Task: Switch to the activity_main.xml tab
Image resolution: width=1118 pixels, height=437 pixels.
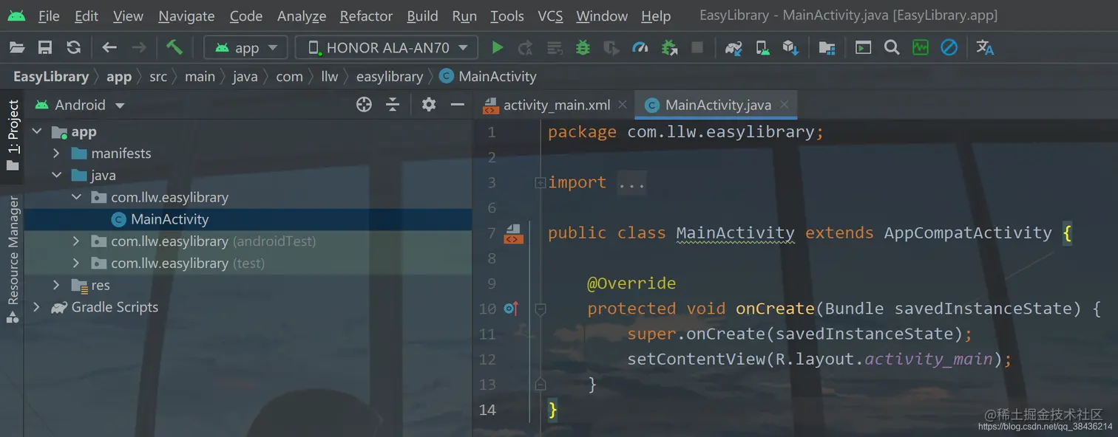Action: [x=556, y=105]
